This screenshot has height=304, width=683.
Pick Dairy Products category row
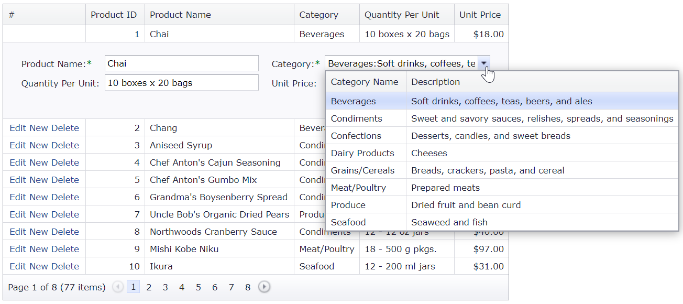tap(362, 153)
